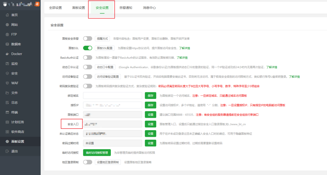The image size is (327, 175).
Task: Click the grid icon beside 软件商店
Action: (x=7, y=132)
